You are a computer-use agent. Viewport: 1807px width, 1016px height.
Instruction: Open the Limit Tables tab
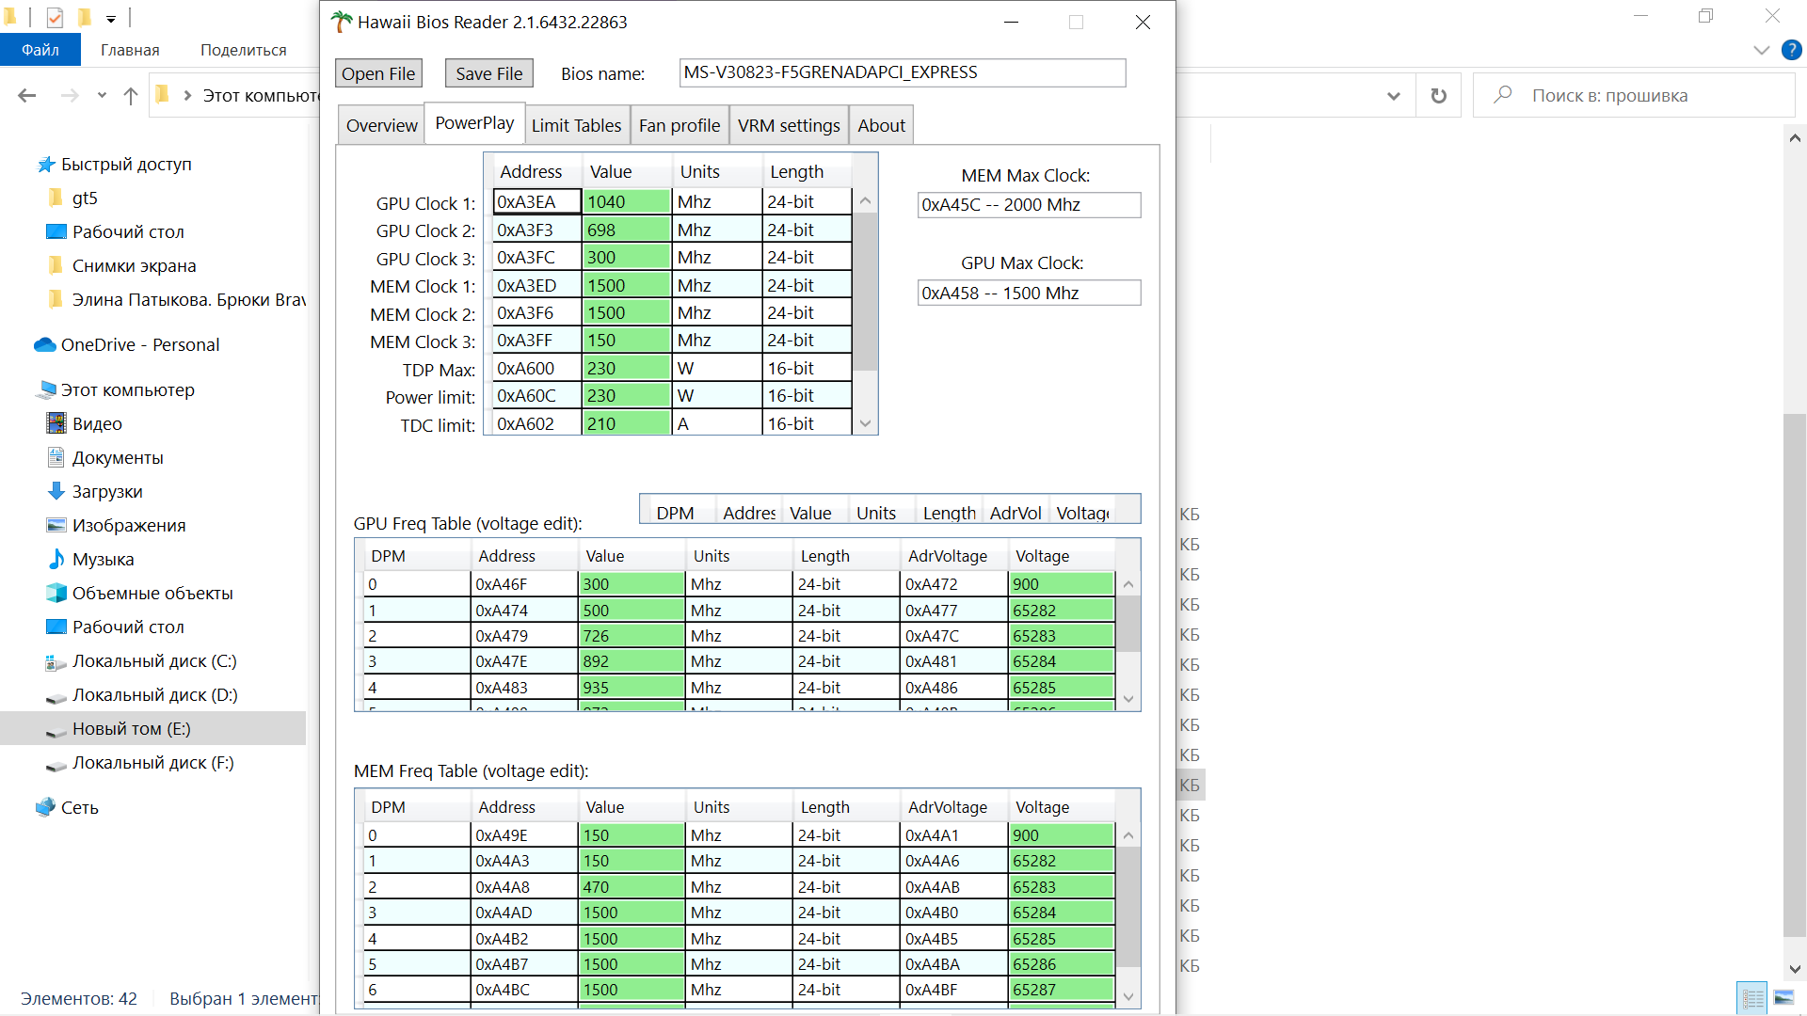(x=576, y=125)
